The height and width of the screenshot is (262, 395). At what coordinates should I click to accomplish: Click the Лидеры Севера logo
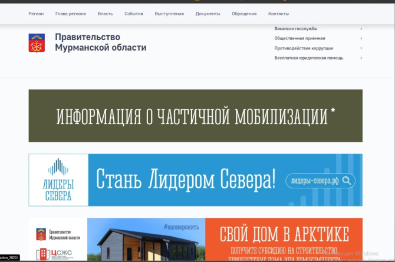[58, 180]
